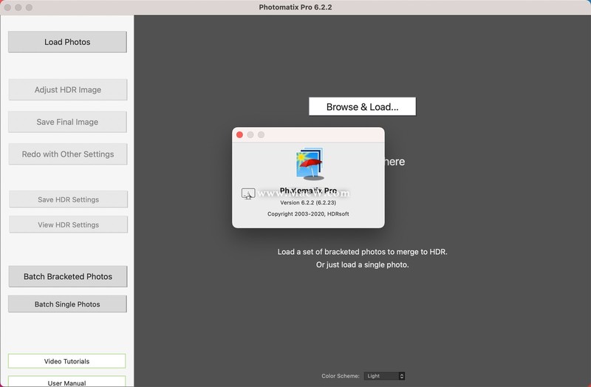Open View HDR Settings
This screenshot has height=387, width=591.
(x=68, y=225)
